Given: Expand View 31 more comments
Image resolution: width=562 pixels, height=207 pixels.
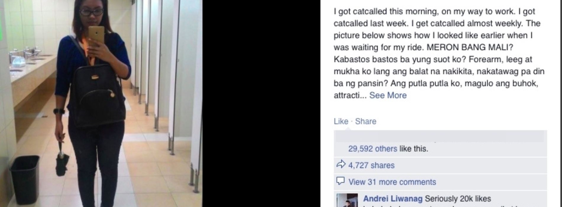Looking at the screenshot, I should [392, 182].
